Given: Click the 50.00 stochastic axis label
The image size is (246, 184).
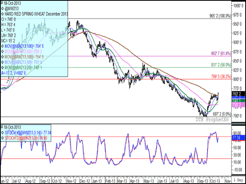Looking at the screenshot, I should [237, 148].
